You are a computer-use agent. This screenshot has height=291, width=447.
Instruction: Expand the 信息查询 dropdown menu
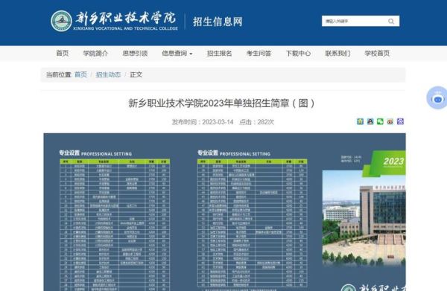[177, 54]
